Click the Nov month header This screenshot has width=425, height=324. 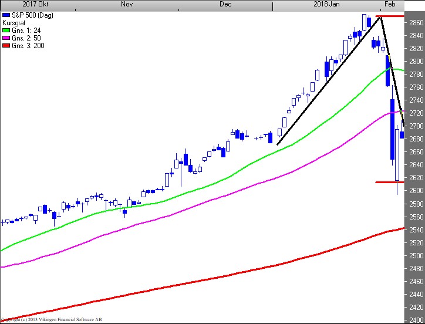click(x=127, y=4)
